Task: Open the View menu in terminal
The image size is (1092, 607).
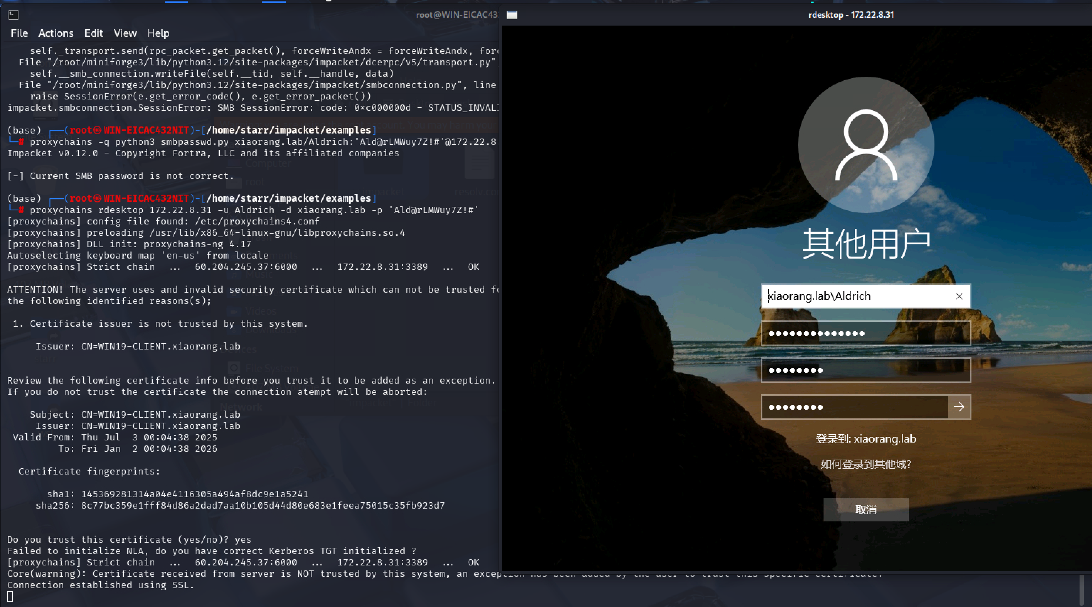Action: [125, 33]
